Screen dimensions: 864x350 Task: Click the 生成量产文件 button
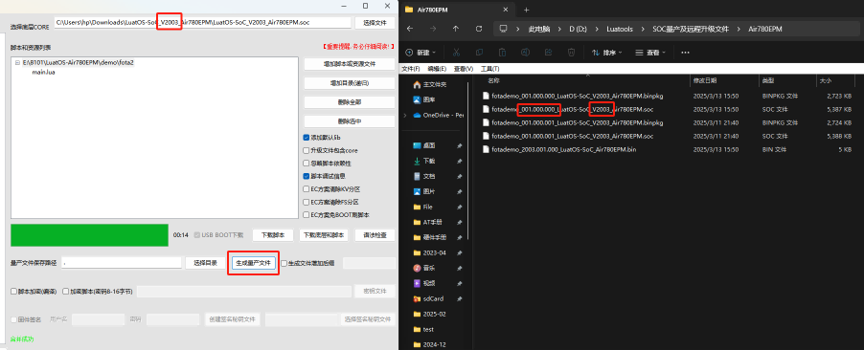click(253, 263)
